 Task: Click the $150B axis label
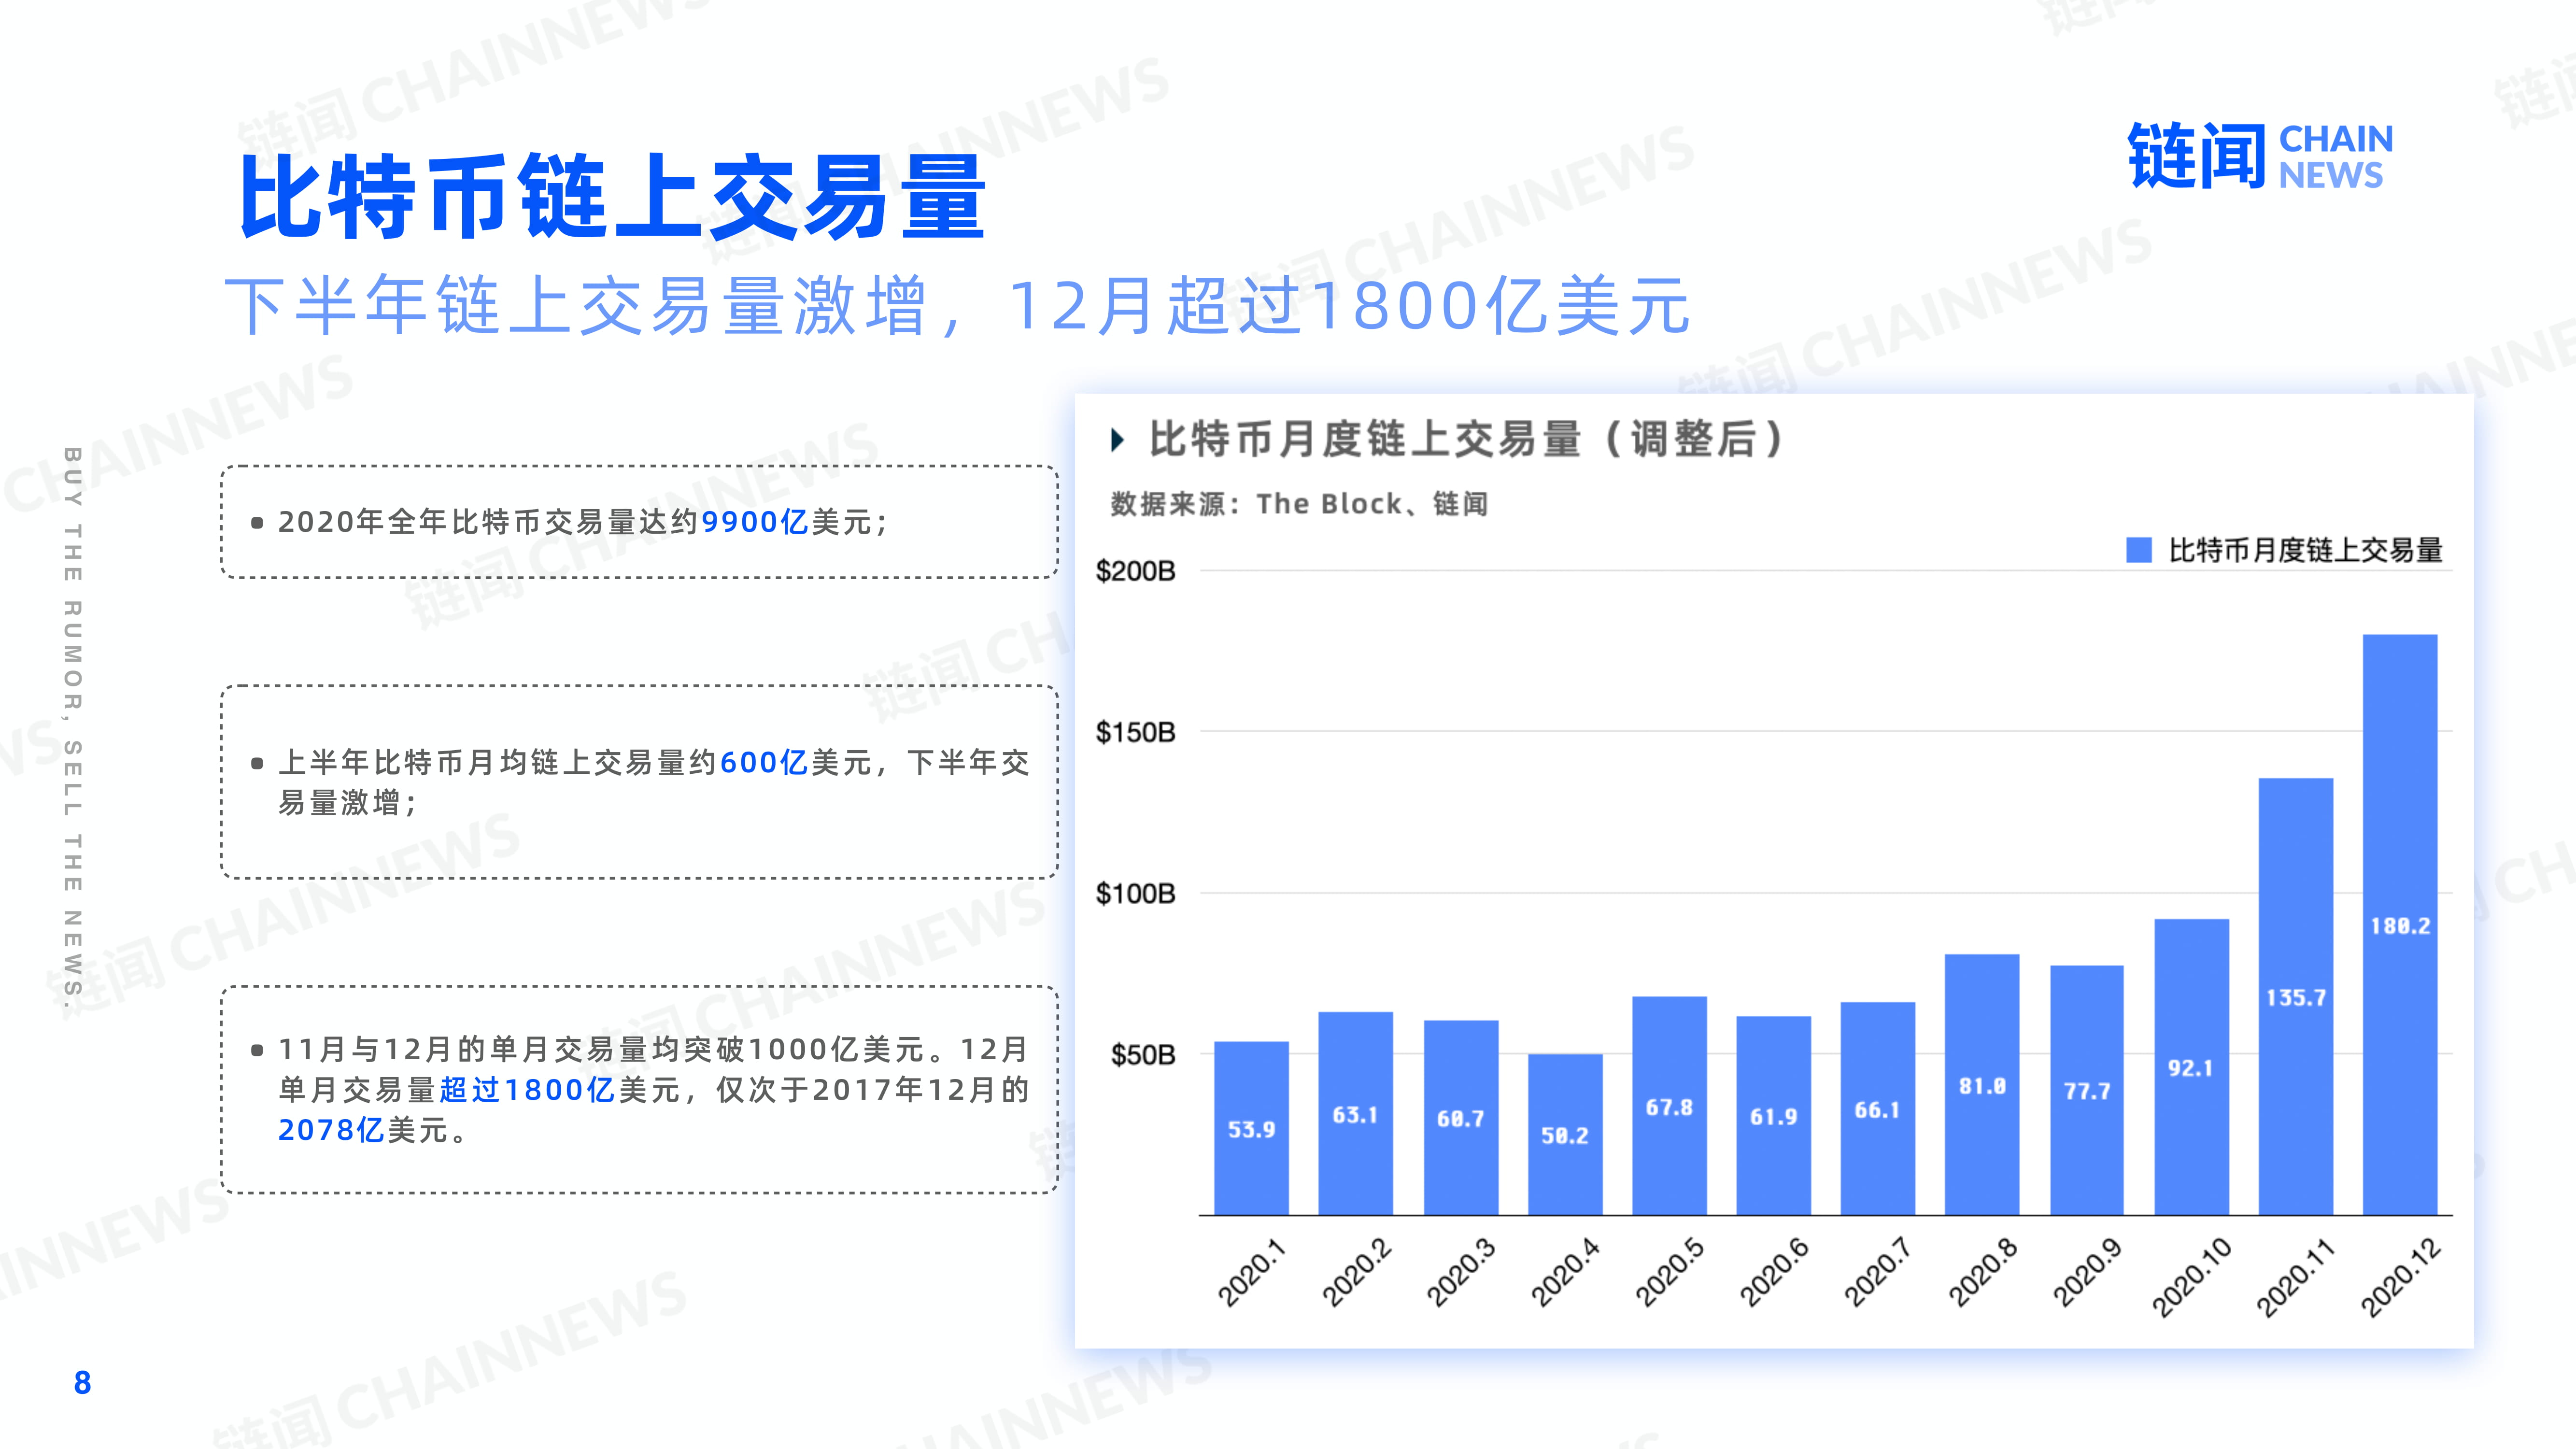tap(1136, 732)
